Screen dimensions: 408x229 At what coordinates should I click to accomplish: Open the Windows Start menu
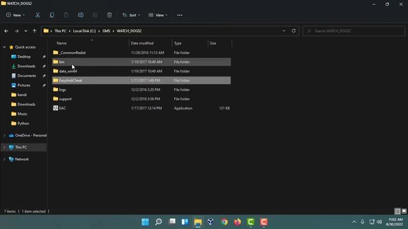coord(145,222)
